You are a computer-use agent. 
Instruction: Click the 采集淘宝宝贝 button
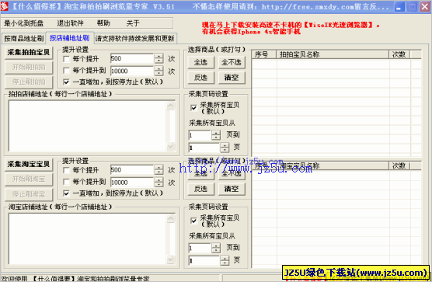[29, 165]
